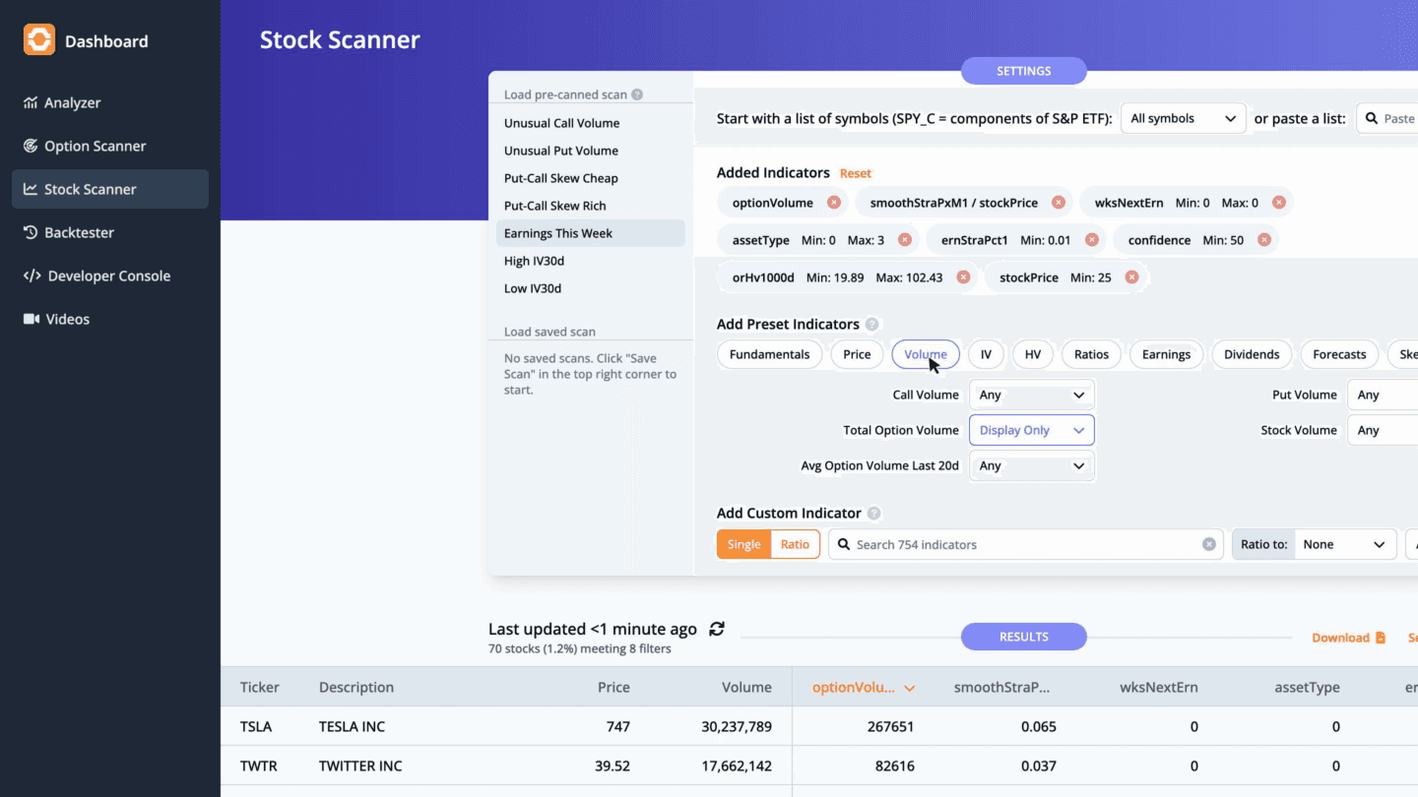Image resolution: width=1418 pixels, height=797 pixels.
Task: Select the Earnings This Week scan
Action: tap(591, 233)
